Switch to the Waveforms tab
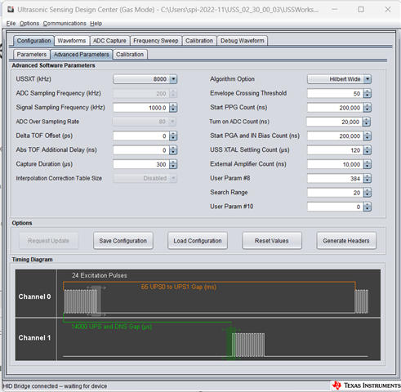The image size is (401, 392). [x=72, y=41]
